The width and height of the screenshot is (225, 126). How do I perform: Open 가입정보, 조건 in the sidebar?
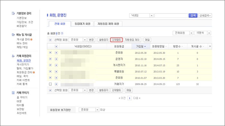25,22
